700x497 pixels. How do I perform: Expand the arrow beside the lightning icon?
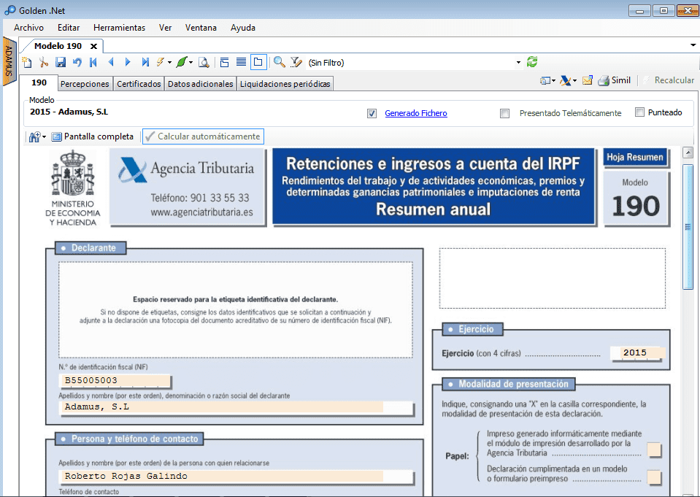pyautogui.click(x=169, y=63)
